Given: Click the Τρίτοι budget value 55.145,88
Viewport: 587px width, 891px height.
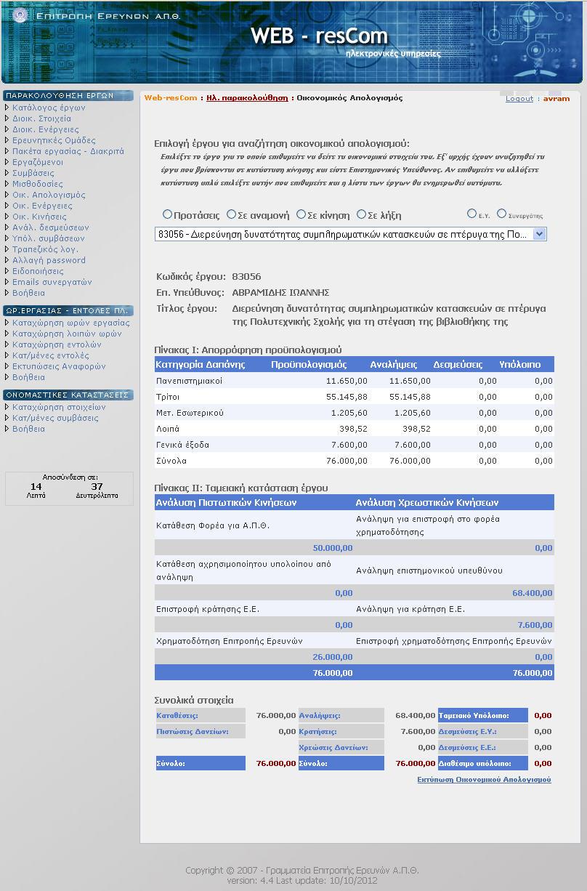Looking at the screenshot, I should (x=347, y=397).
